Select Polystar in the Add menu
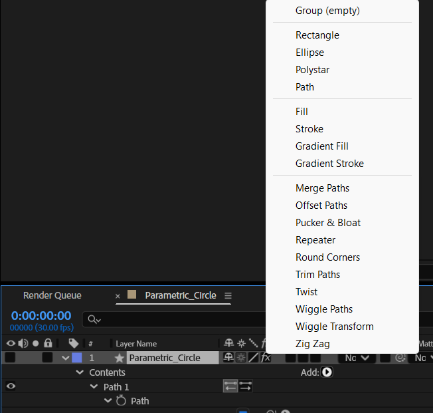Viewport: 433px width, 413px height. pos(312,70)
